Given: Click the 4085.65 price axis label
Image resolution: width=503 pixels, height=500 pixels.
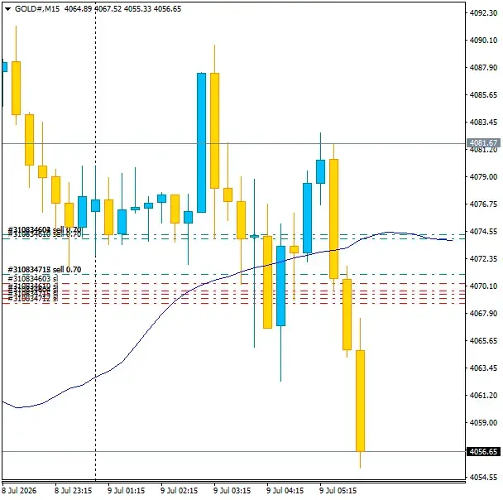Looking at the screenshot, I should [x=483, y=94].
